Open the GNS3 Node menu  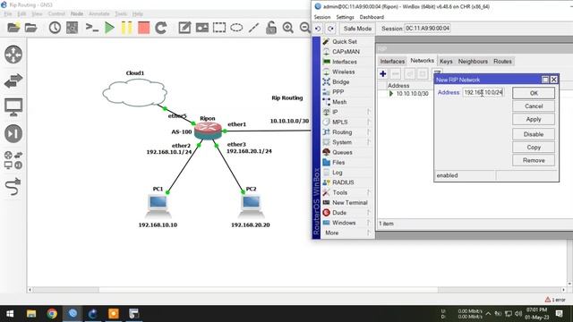pos(77,14)
